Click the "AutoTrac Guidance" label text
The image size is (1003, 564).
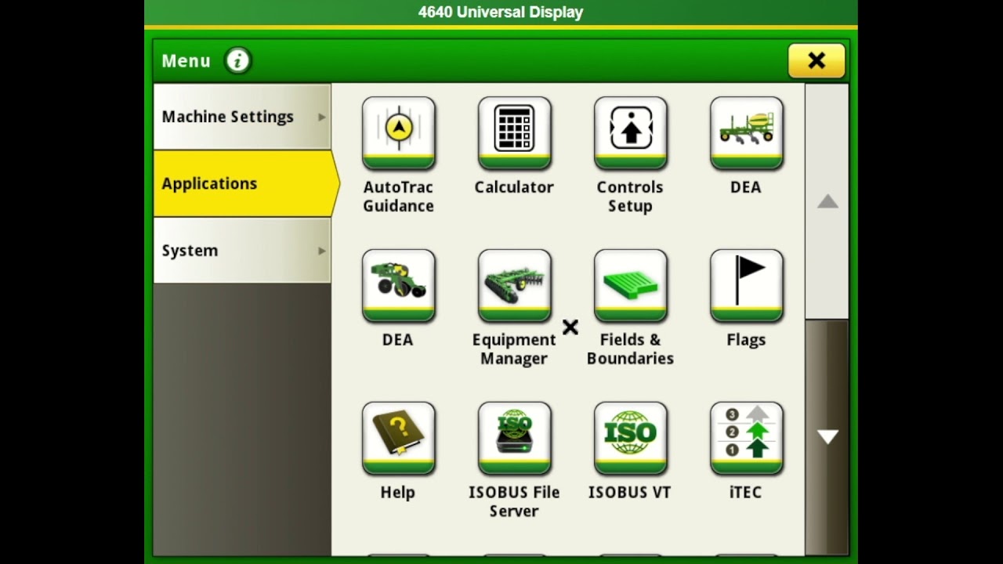click(398, 197)
